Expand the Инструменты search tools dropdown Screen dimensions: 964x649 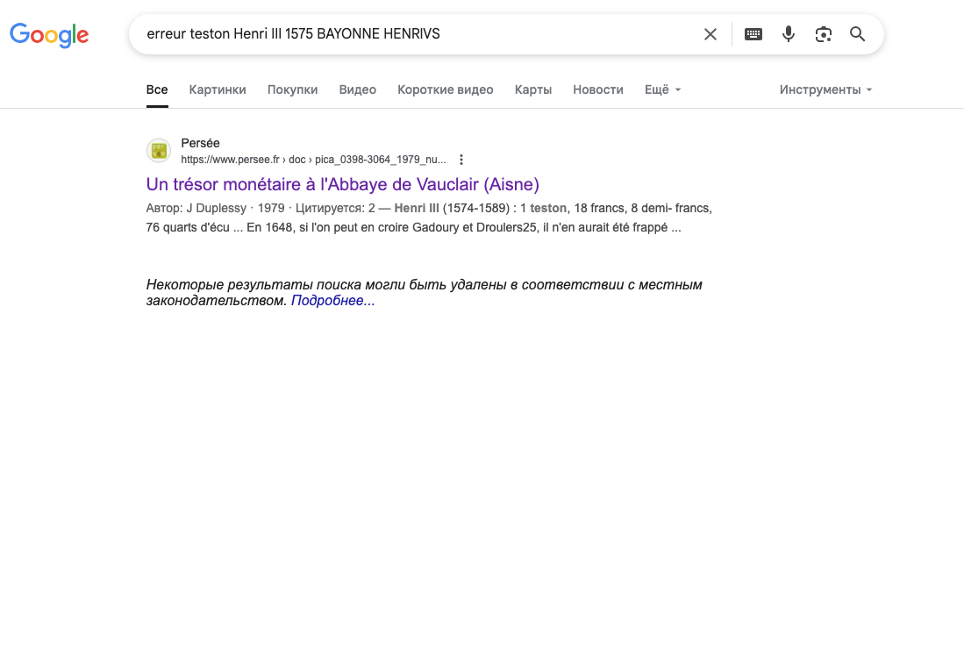click(825, 89)
